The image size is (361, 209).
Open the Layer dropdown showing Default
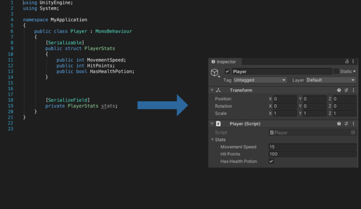330,80
